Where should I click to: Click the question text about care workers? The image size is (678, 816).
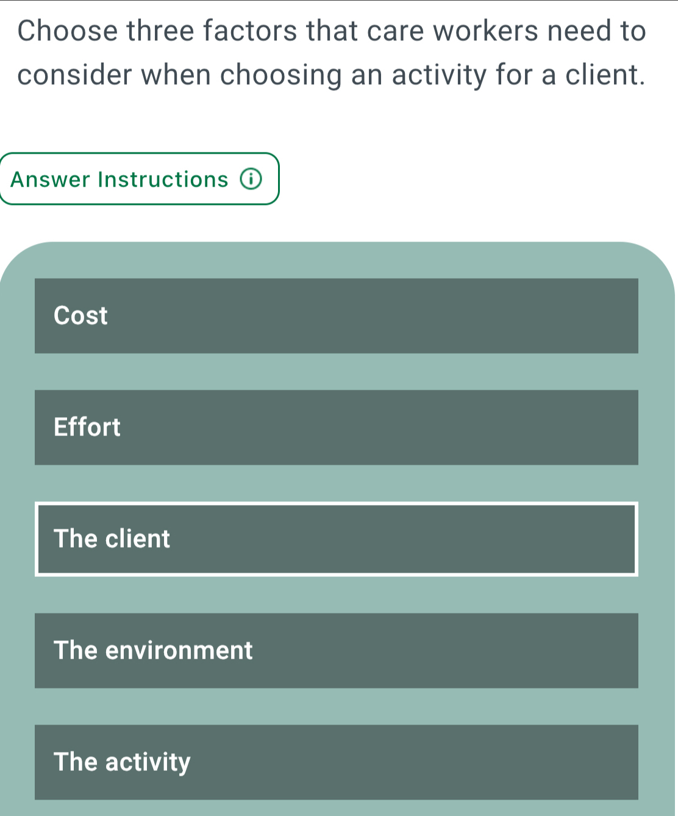coord(332,52)
